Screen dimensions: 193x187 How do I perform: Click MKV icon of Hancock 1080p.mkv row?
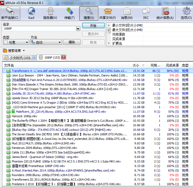click(x=8, y=116)
